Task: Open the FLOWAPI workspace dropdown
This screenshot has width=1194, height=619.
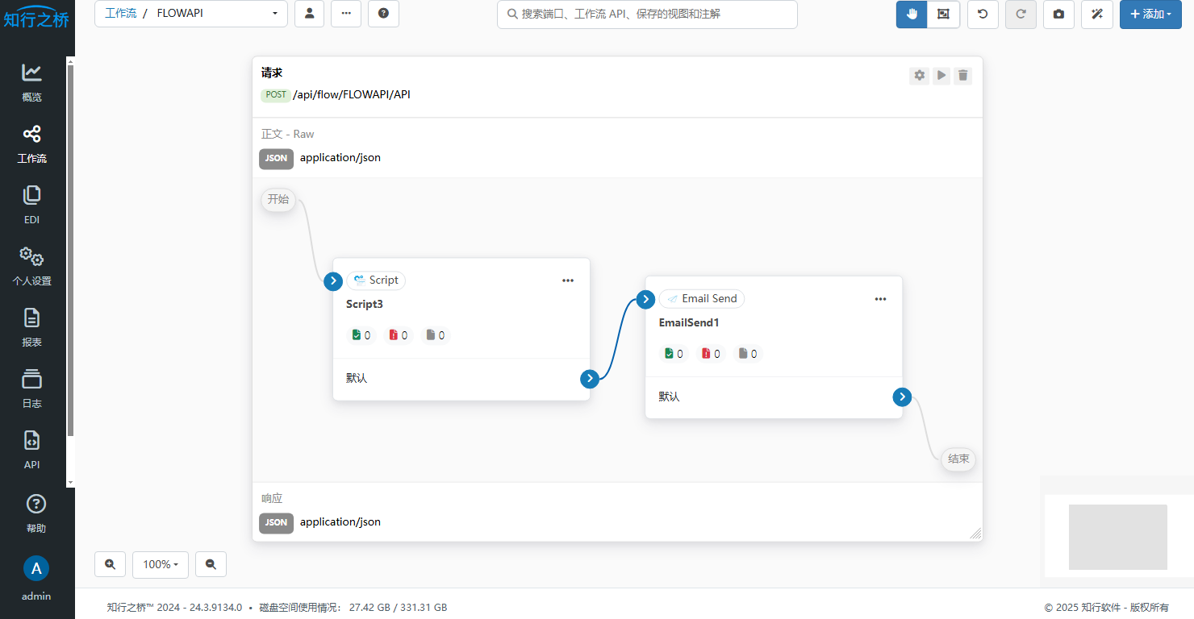Action: (x=216, y=14)
